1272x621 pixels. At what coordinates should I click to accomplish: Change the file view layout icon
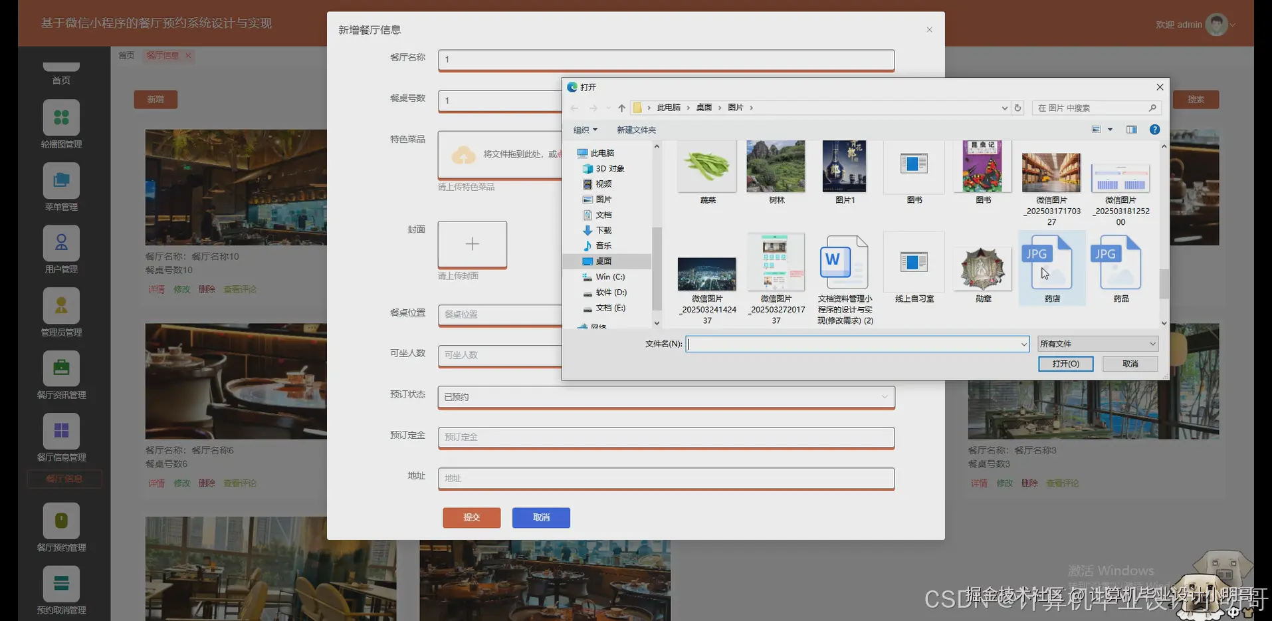pos(1097,130)
